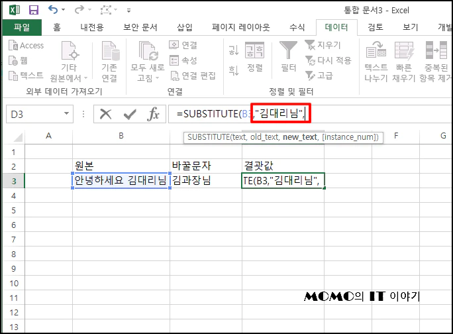
Task: Click editing cell D3 with formula
Action: [x=283, y=181]
